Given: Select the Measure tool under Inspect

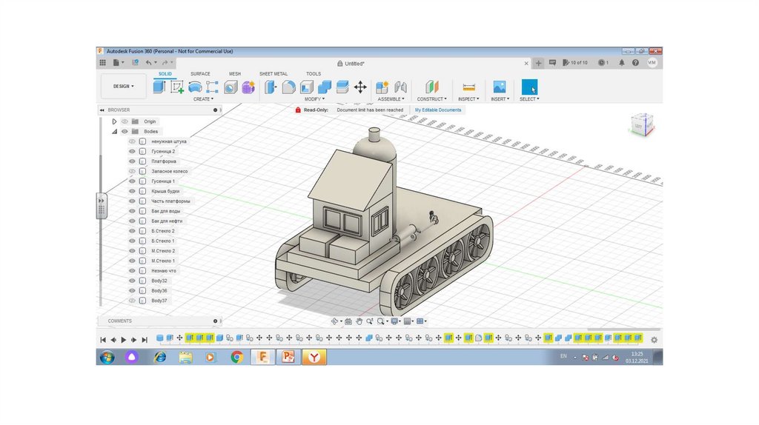Looking at the screenshot, I should coord(468,87).
